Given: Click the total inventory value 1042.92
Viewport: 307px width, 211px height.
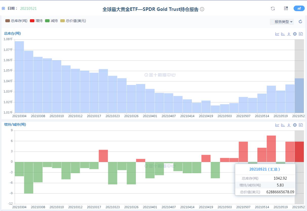Looking at the screenshot, I should 280,178.
